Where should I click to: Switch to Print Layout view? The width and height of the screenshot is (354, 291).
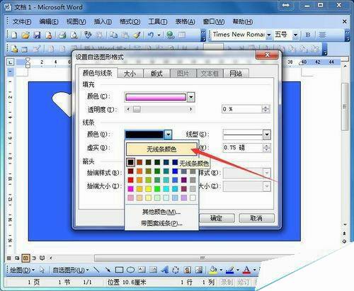pyautogui.click(x=25, y=258)
